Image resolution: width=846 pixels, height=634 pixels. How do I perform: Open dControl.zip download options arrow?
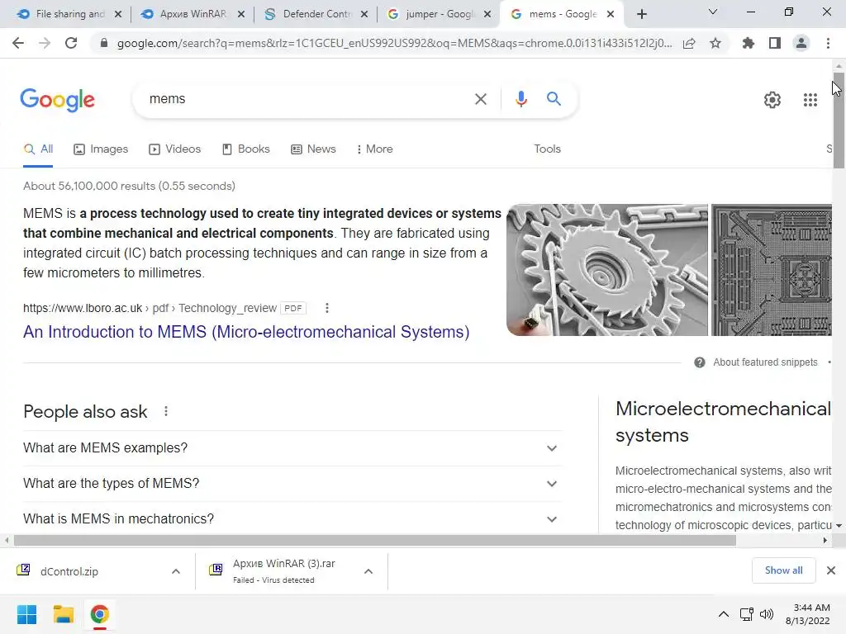pos(176,571)
